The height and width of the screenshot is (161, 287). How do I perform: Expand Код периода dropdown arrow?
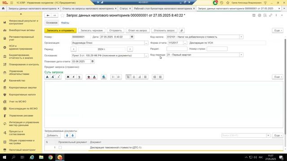coord(241,55)
